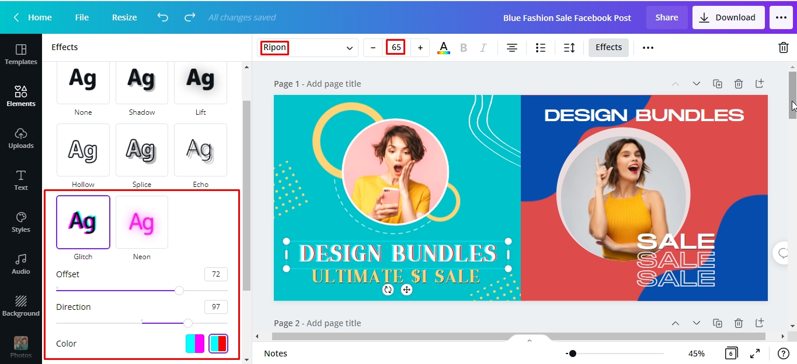Screen dimensions: 797x364
Task: Open the Templates sidebar panel
Action: pyautogui.click(x=21, y=54)
